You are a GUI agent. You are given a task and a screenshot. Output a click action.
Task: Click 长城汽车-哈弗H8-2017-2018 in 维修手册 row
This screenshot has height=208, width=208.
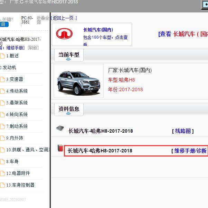pyautogui.click(x=100, y=151)
